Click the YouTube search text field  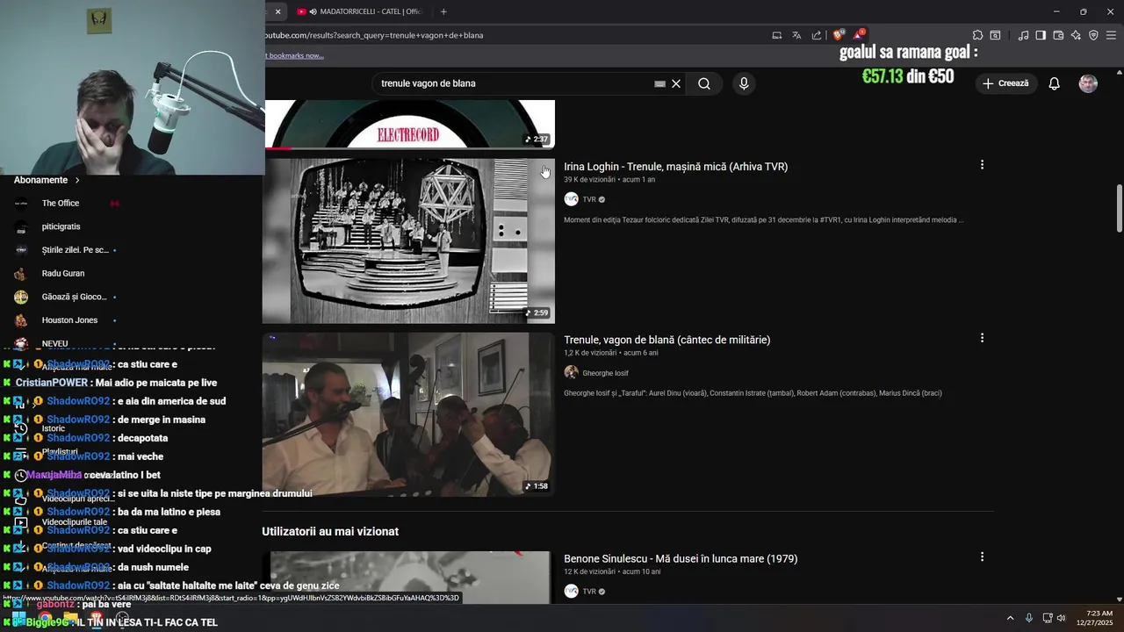point(514,83)
